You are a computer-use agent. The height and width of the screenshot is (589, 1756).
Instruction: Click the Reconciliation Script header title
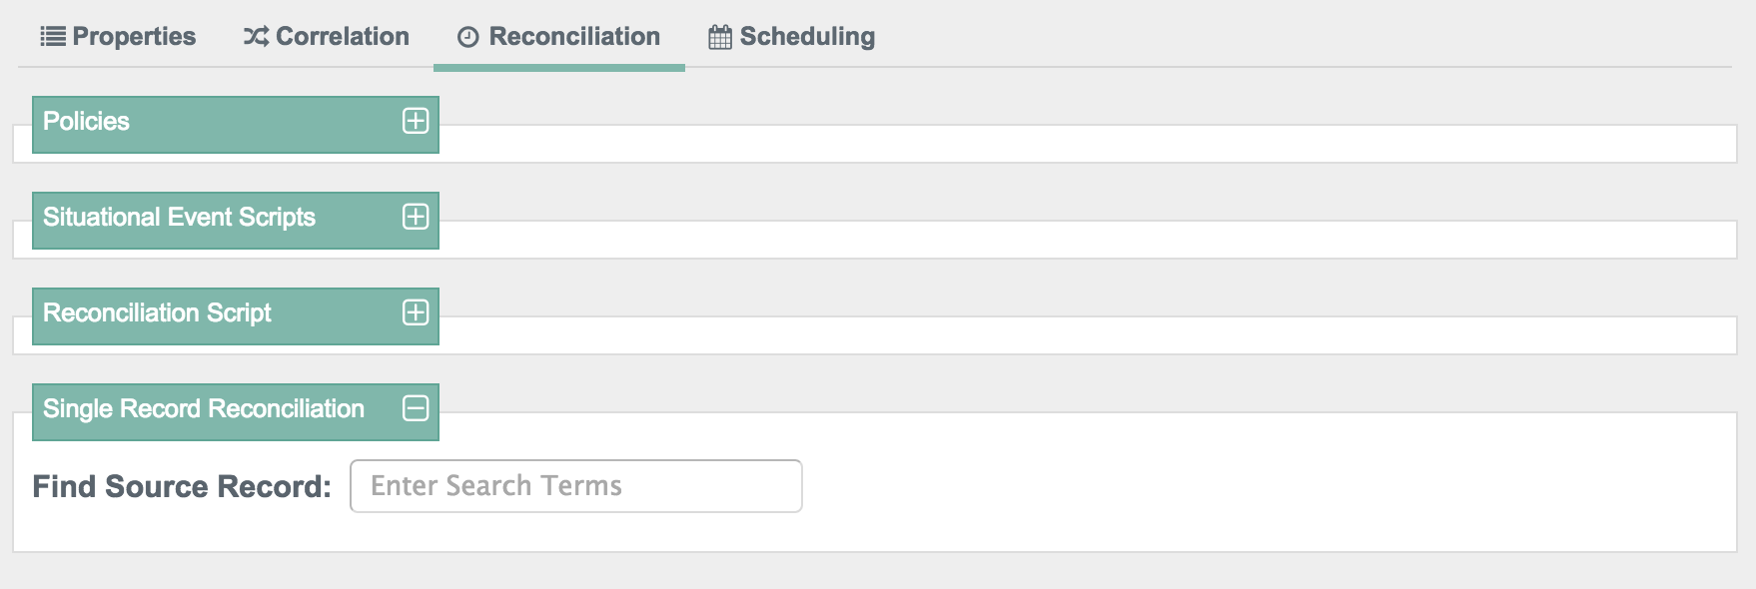pyautogui.click(x=157, y=313)
